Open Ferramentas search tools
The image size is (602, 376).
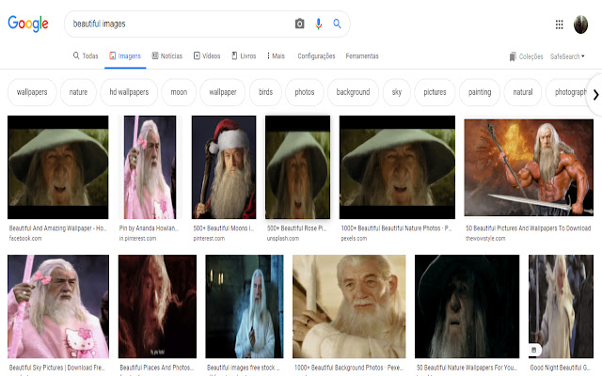coord(362,56)
